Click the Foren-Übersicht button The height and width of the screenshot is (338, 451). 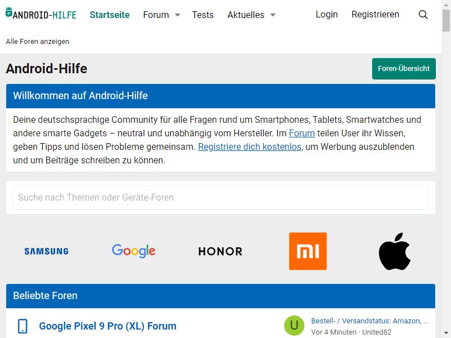point(404,69)
